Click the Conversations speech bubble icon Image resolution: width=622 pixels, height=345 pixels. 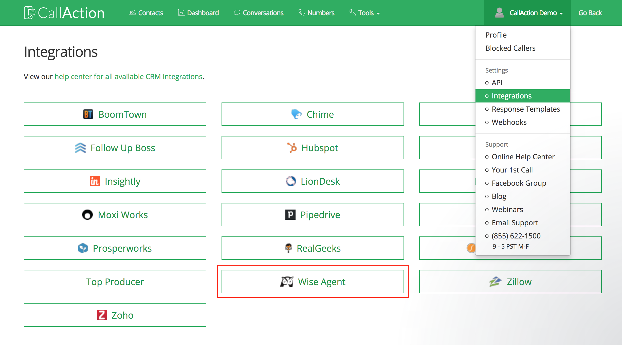click(x=237, y=13)
